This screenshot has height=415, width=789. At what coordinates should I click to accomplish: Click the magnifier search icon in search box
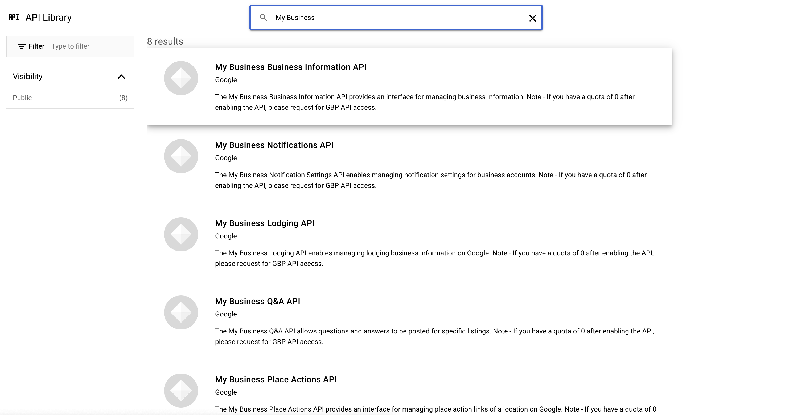tap(263, 18)
